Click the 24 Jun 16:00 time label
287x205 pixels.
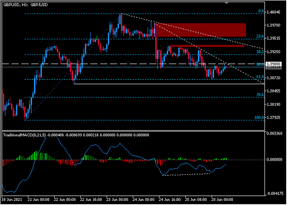169,200
